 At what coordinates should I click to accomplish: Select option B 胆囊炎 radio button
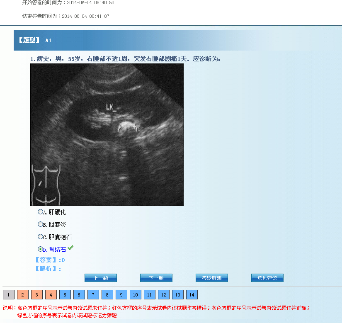pyautogui.click(x=40, y=224)
